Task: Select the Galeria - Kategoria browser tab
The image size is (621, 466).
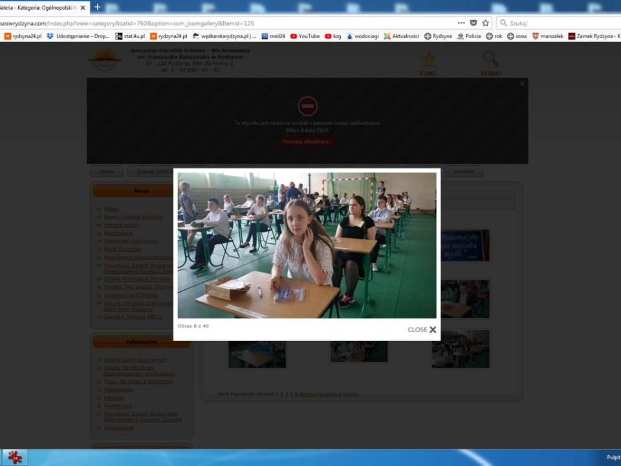Action: (38, 7)
